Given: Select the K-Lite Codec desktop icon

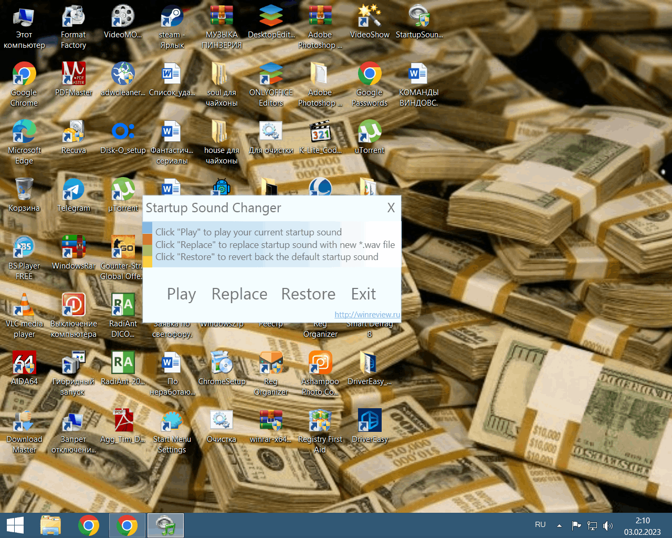Looking at the screenshot, I should pos(320,138).
